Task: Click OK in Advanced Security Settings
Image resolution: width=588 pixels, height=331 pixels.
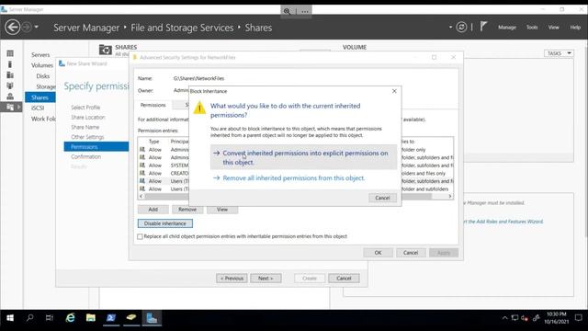Action: [378, 253]
